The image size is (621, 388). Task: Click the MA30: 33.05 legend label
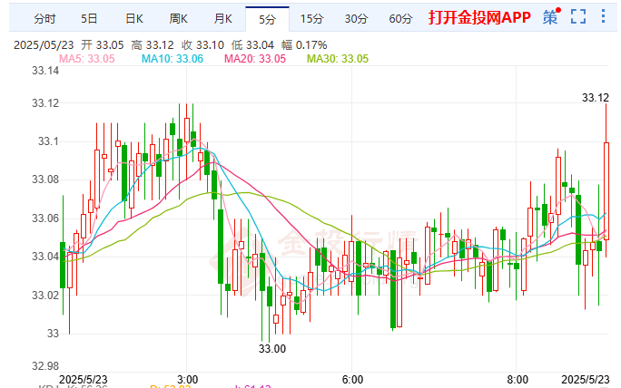pos(338,59)
